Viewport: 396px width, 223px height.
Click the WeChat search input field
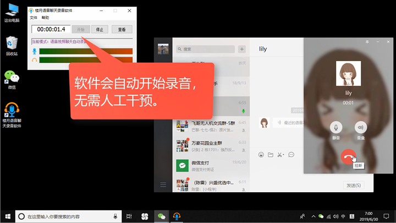click(x=205, y=49)
